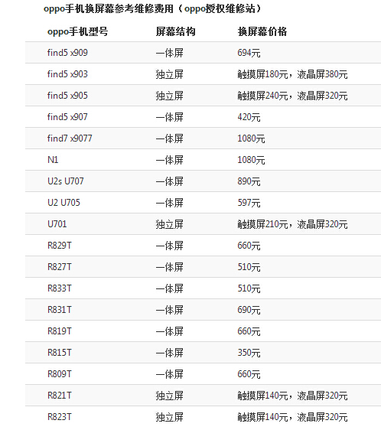Select the 694元 price cell
Image resolution: width=381 pixels, height=430 pixels.
249,53
